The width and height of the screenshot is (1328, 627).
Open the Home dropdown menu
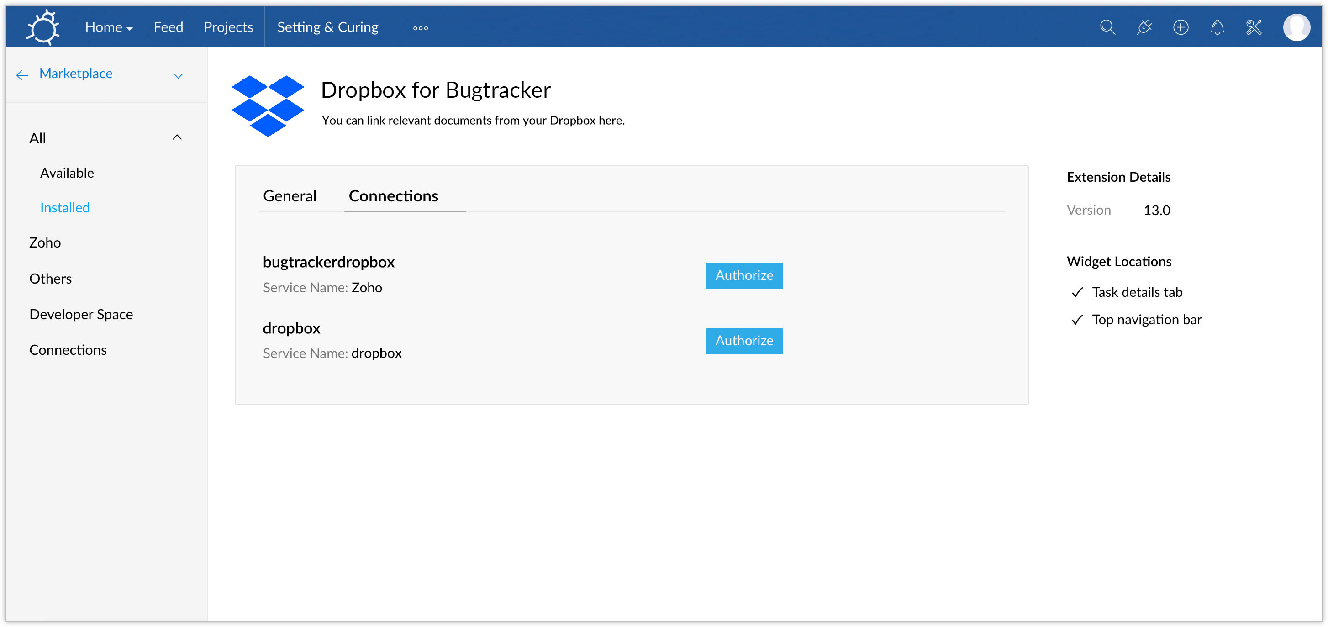coord(109,27)
